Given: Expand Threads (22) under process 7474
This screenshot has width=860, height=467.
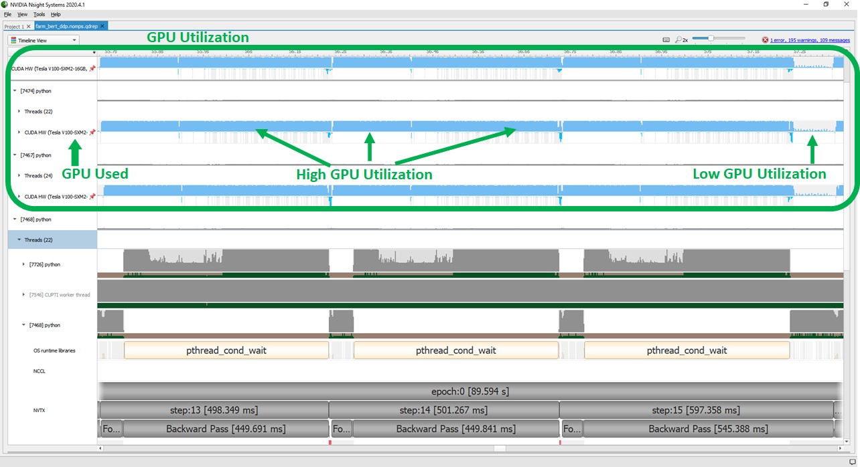Looking at the screenshot, I should 19,112.
